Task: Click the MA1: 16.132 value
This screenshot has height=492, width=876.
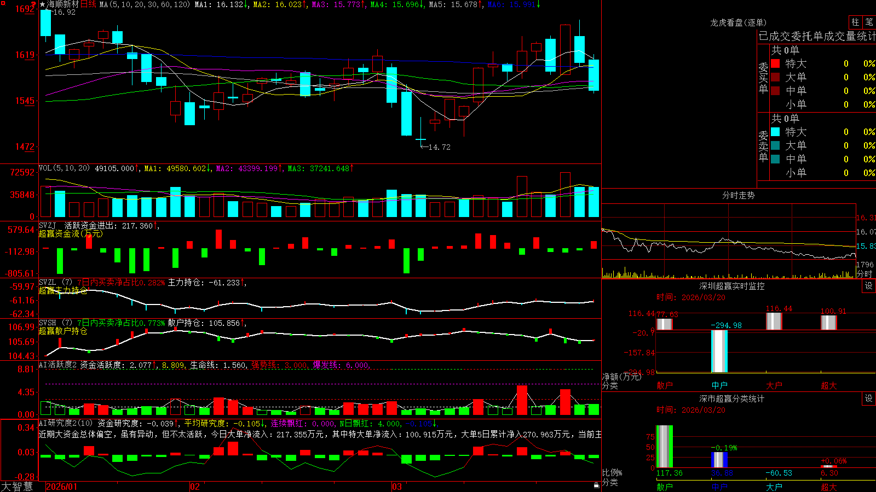Action: click(x=221, y=4)
